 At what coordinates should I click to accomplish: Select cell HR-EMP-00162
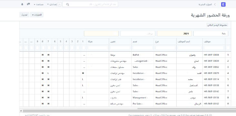click(214, 104)
